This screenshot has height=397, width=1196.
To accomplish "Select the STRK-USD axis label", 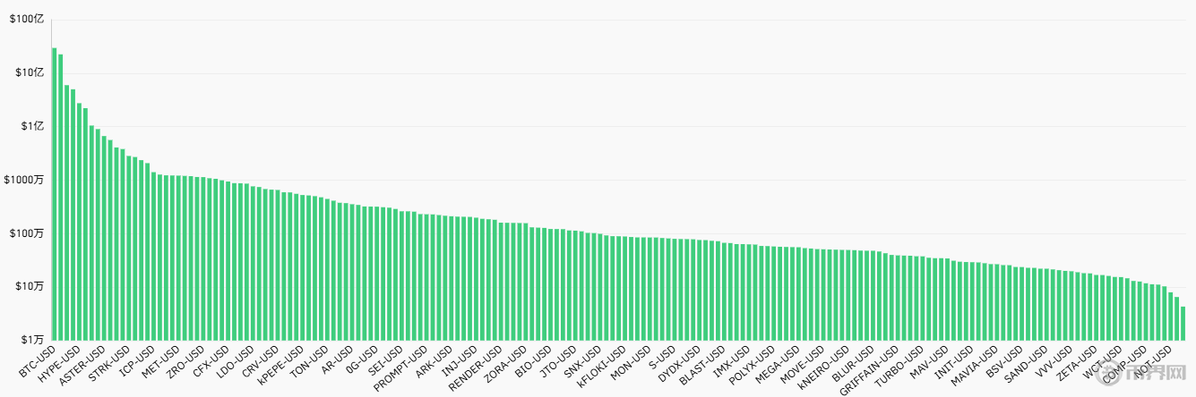I will coord(109,364).
